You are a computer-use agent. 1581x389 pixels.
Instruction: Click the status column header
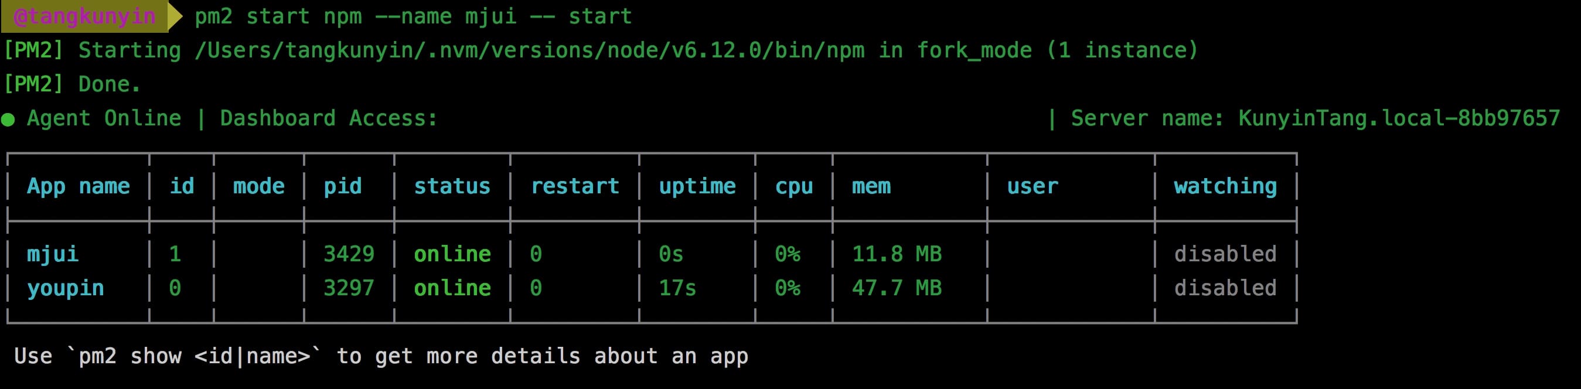click(x=452, y=186)
